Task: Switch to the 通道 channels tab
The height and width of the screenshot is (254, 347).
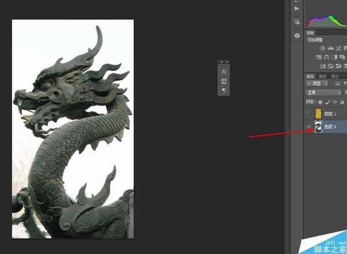Action: (x=322, y=76)
